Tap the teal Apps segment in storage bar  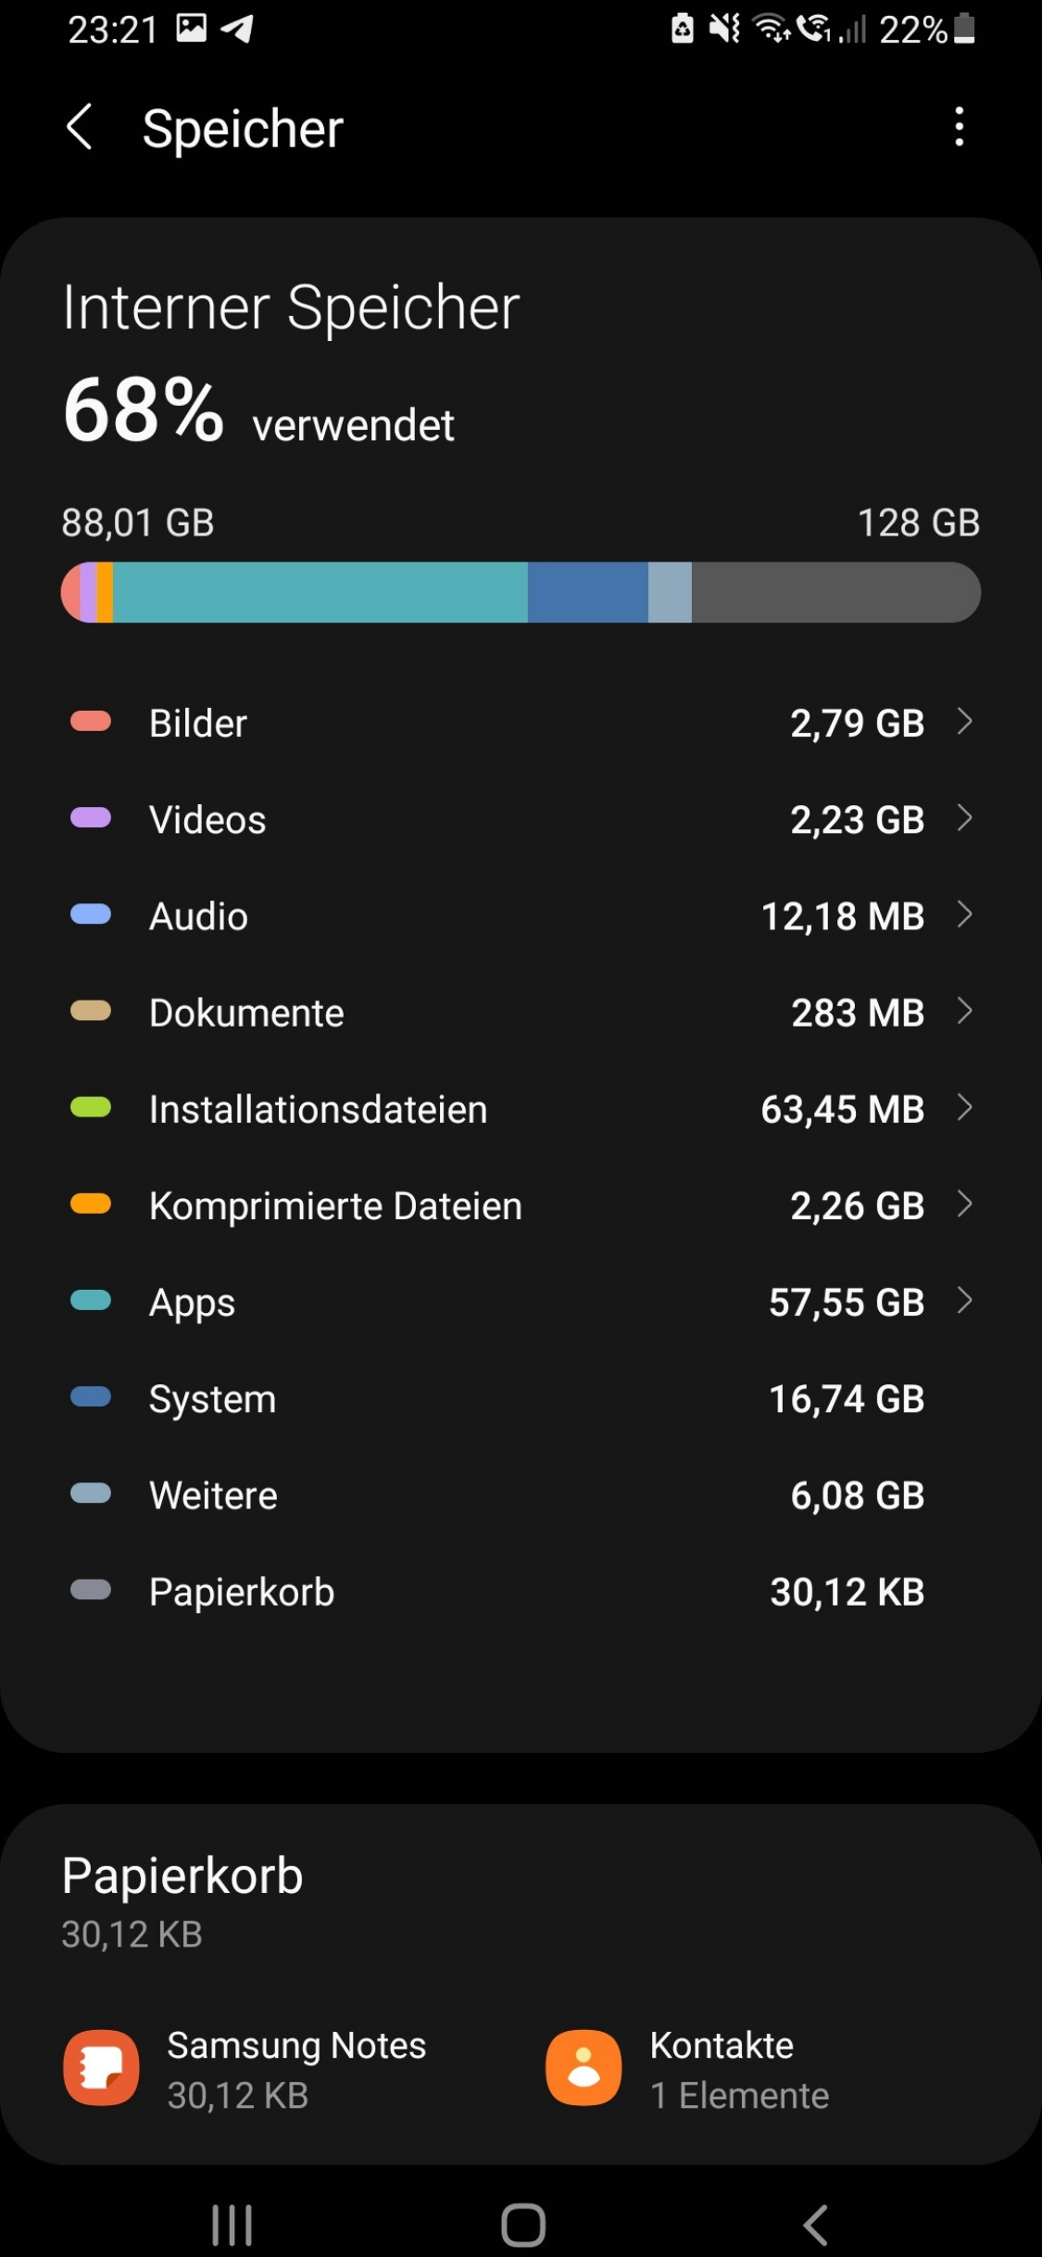coord(320,592)
